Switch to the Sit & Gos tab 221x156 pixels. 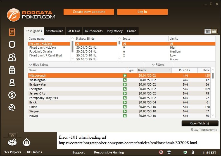[74, 31]
